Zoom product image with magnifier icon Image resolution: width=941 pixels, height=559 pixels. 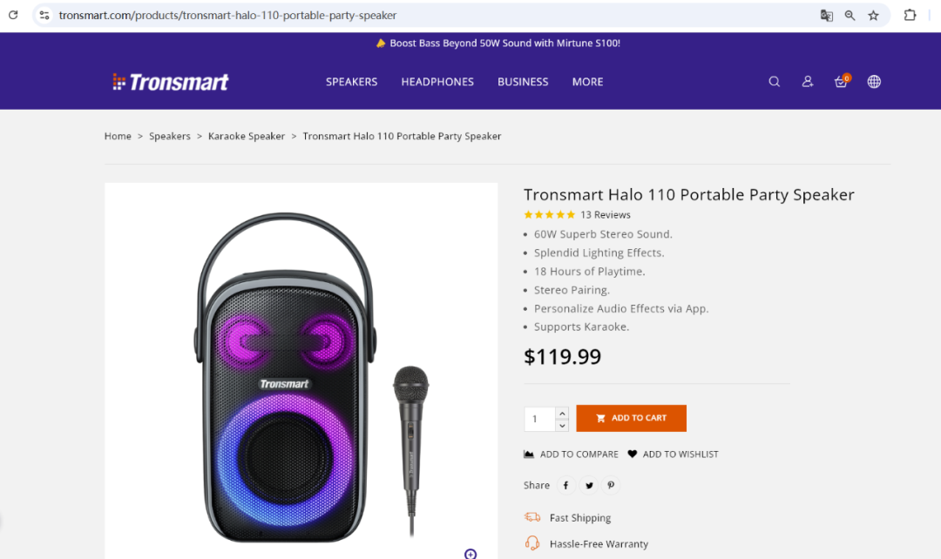470,554
